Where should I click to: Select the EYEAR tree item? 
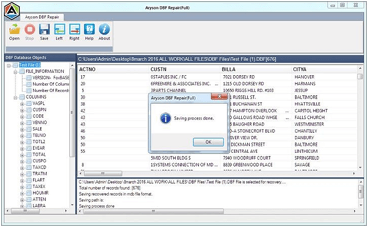pyautogui.click(x=38, y=148)
